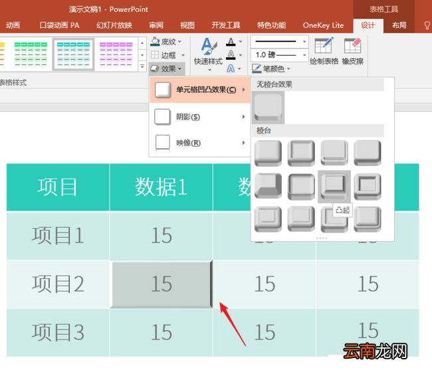Pick first bevel preset in second row
Image resolution: width=432 pixels, height=370 pixels.
point(268,187)
